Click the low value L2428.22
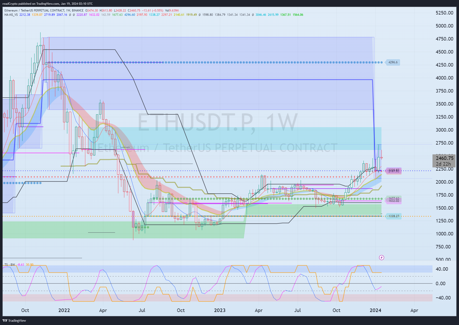The image size is (459, 325). (x=120, y=11)
